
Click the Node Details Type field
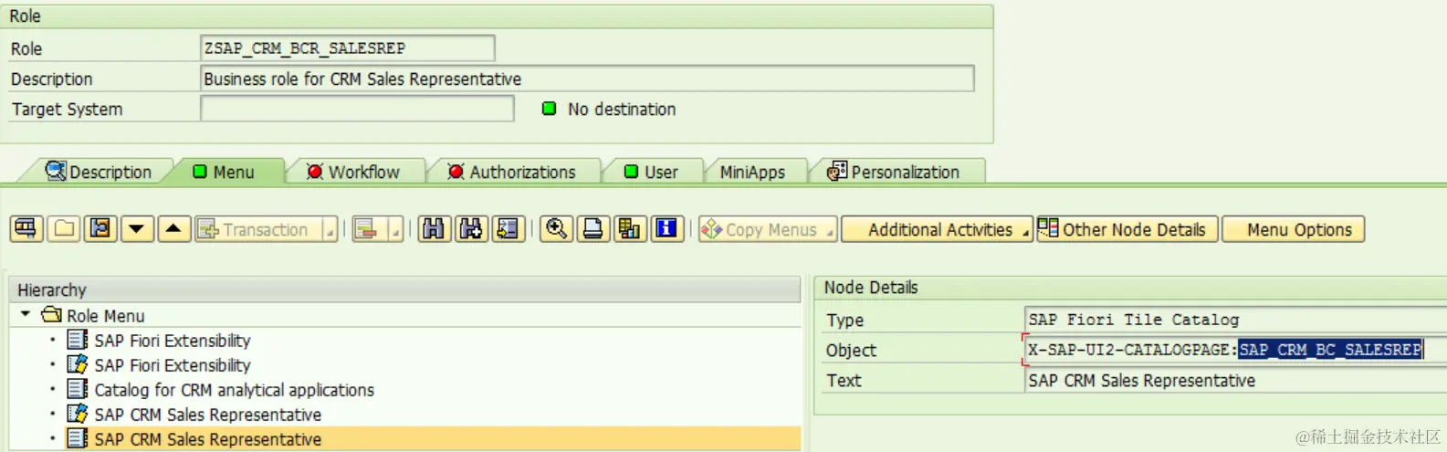(x=1235, y=320)
